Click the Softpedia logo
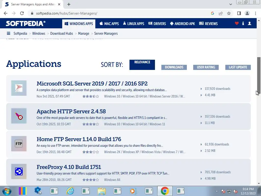 coord(25,23)
